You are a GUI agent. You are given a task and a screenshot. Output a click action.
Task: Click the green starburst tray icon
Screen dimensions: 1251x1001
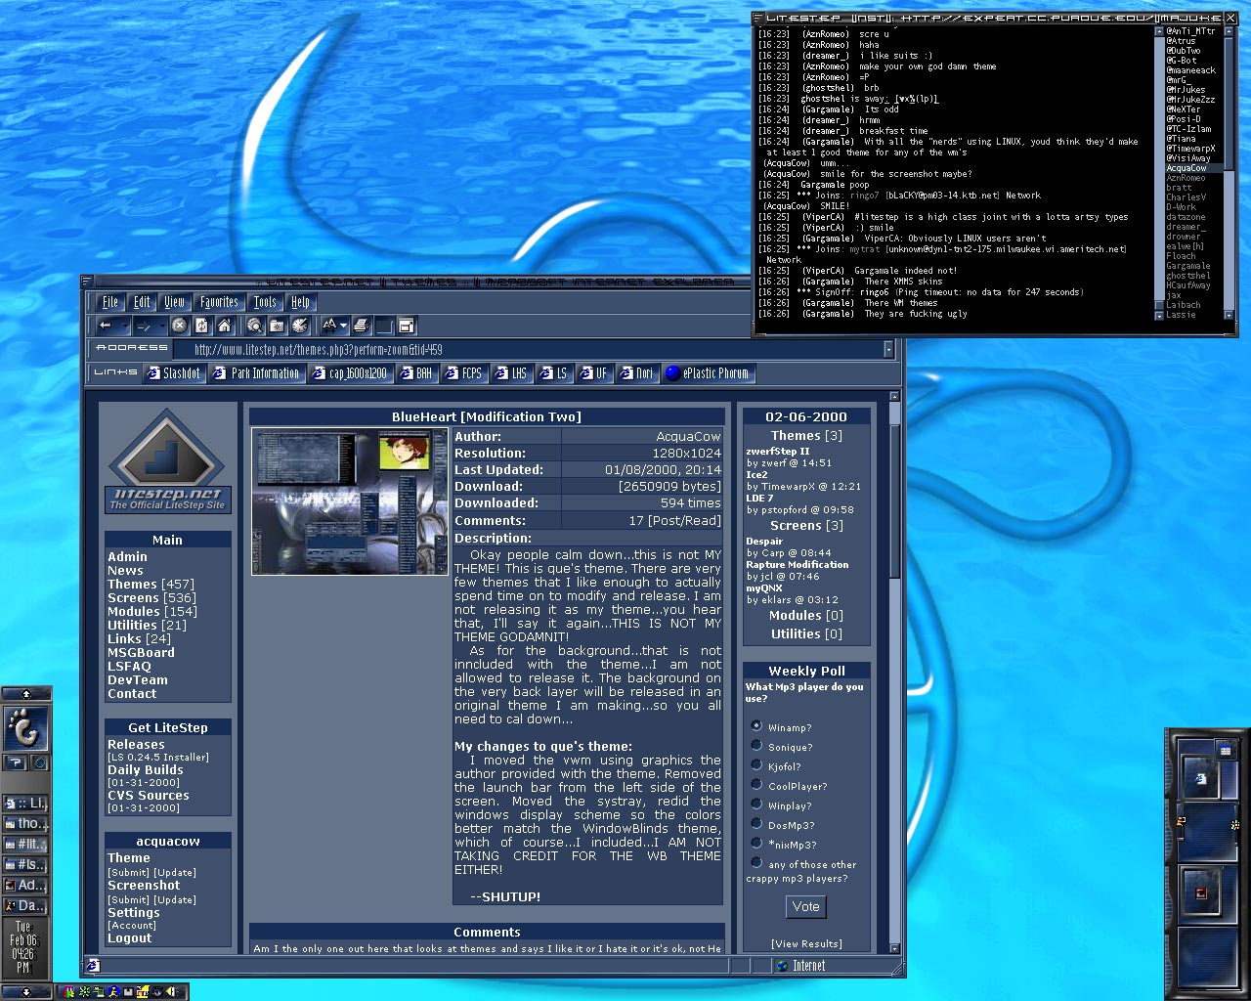tap(84, 991)
